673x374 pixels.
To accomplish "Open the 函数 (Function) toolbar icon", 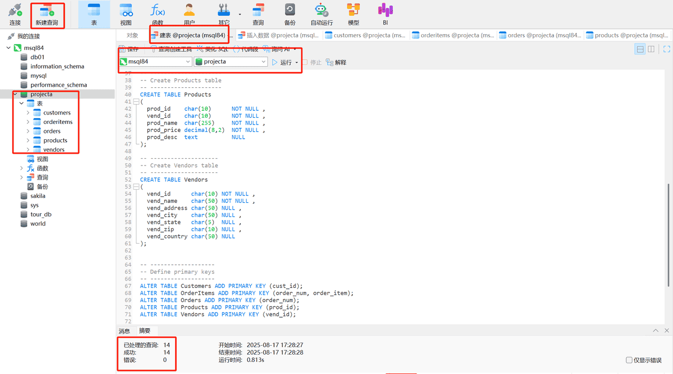I will pyautogui.click(x=157, y=15).
